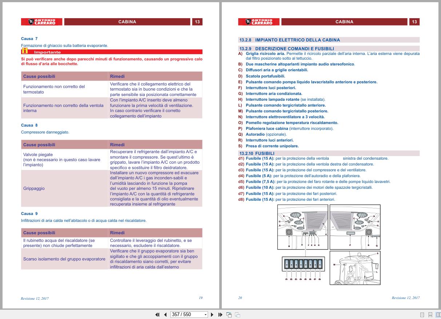441x319 pixels.
Task: Switch to continuous scrolling page layout
Action: pos(430,315)
